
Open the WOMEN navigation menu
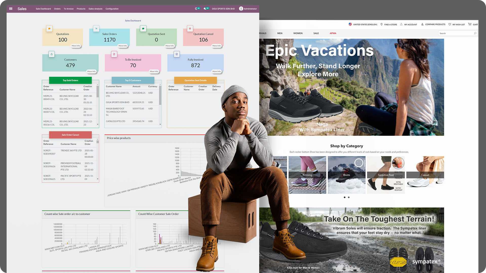(x=298, y=33)
